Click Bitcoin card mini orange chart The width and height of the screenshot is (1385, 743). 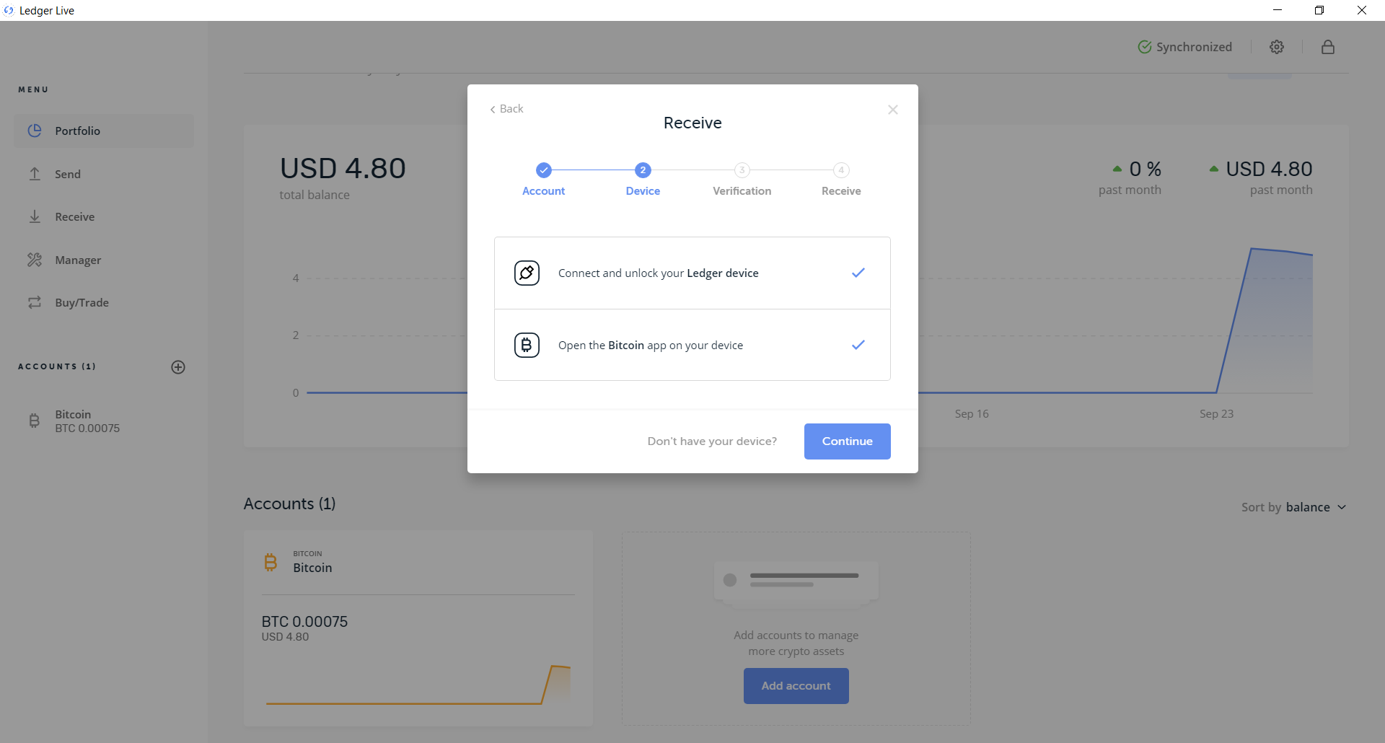click(418, 685)
